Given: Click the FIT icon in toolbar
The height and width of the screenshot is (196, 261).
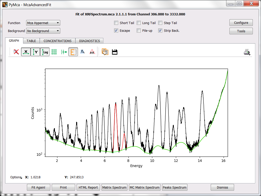Looking at the screenshot, I should 92,52.
